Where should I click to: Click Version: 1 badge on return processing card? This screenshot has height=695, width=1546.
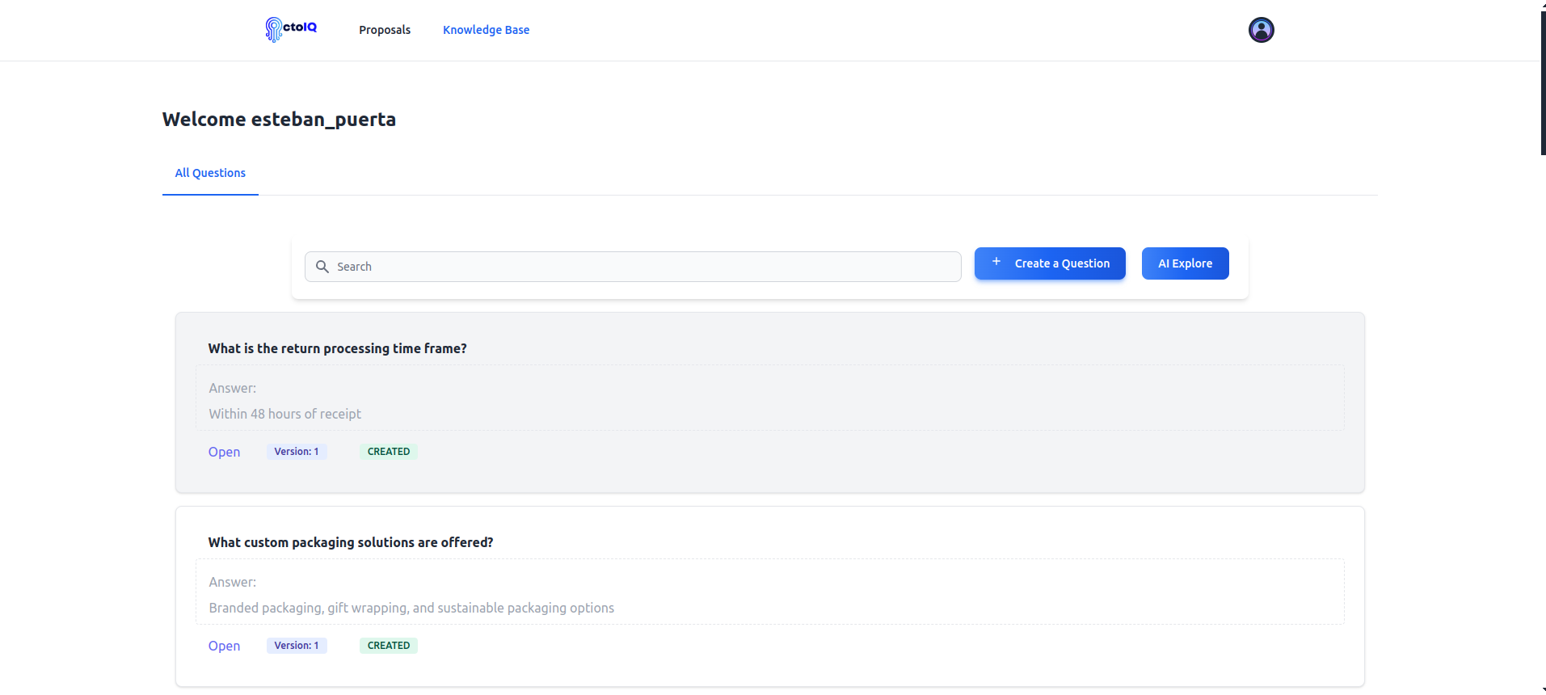click(x=297, y=452)
